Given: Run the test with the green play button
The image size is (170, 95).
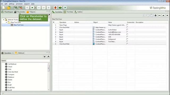Looking at the screenshot, I should click(x=32, y=8).
